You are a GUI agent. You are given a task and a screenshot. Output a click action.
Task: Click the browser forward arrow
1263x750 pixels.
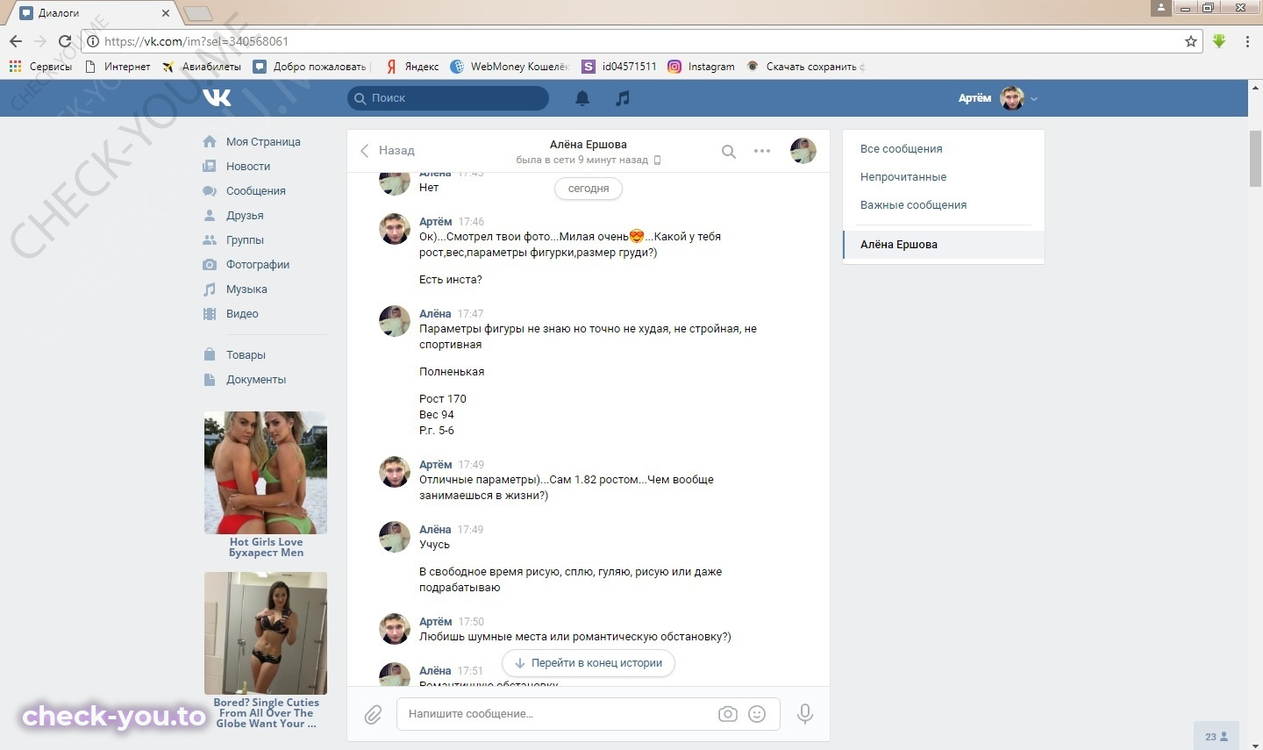pyautogui.click(x=39, y=41)
